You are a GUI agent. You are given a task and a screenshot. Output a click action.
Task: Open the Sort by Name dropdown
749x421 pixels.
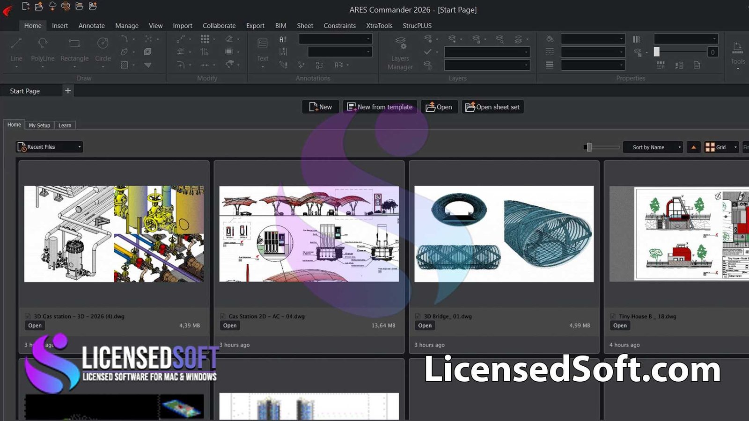[x=653, y=147]
